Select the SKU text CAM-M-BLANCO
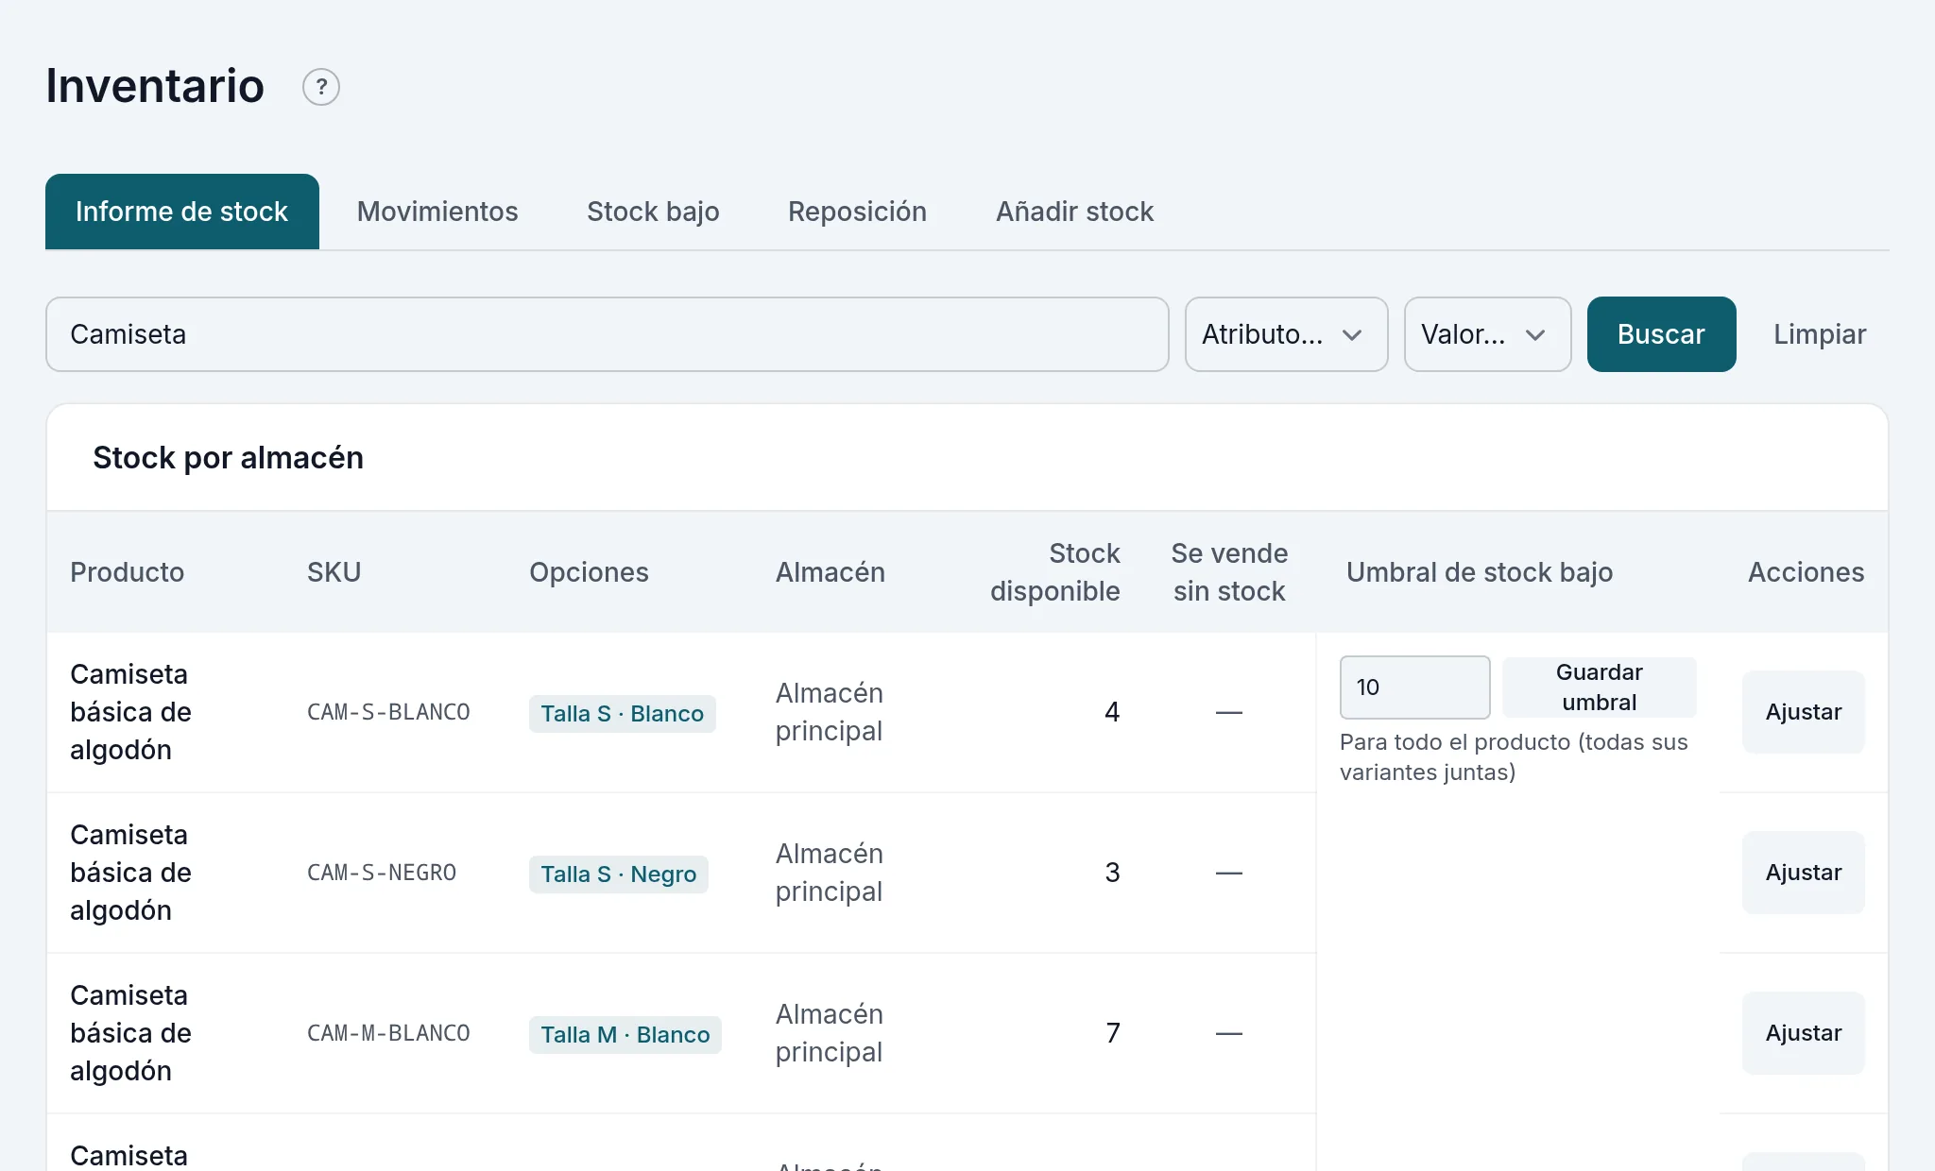The height and width of the screenshot is (1171, 1935). click(388, 1033)
